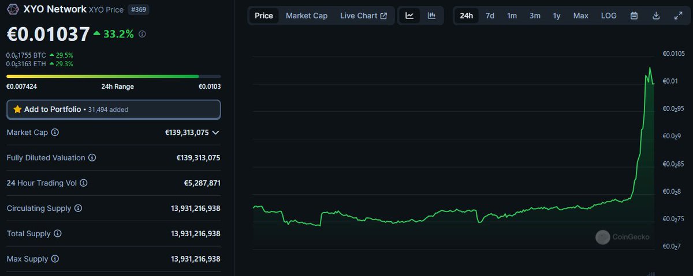This screenshot has width=693, height=276.
Task: Click the #369 rank badge
Action: pos(137,10)
